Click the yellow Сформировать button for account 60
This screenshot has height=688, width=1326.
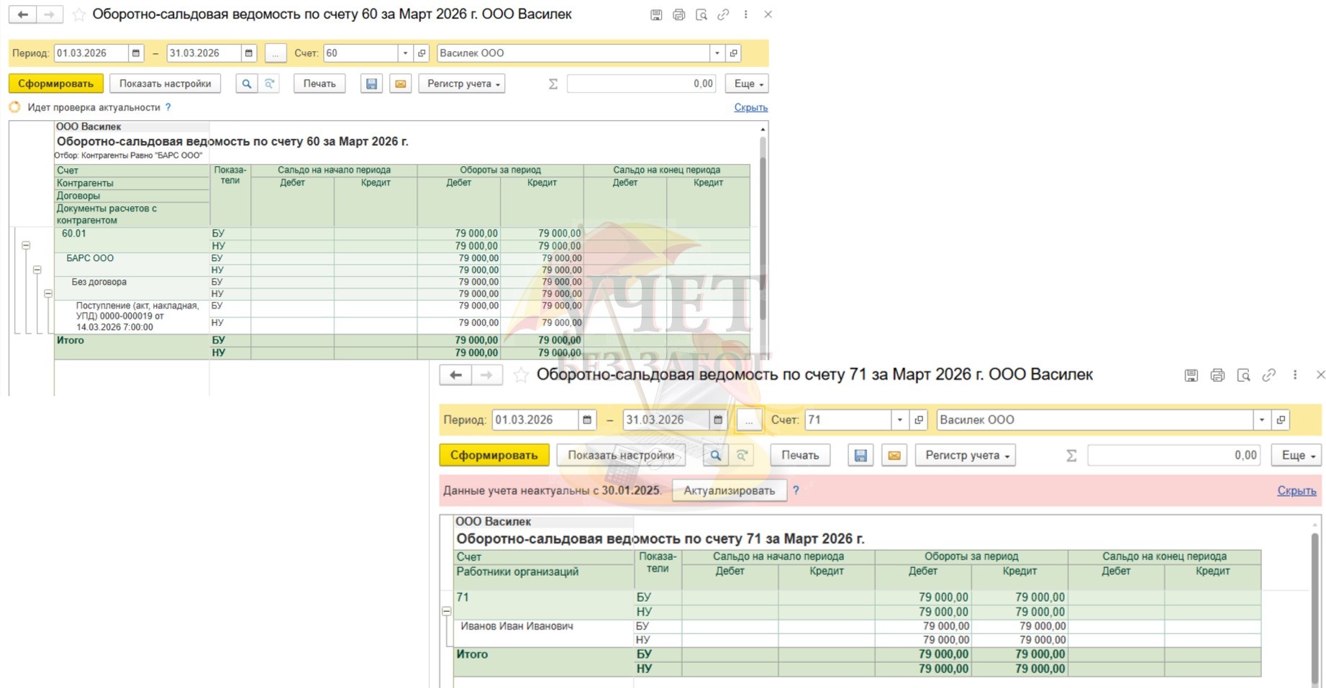55,84
